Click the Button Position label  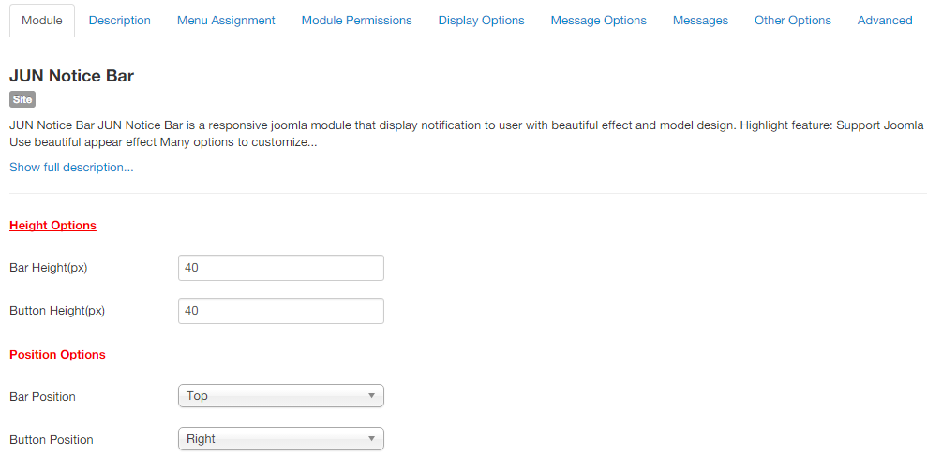tap(52, 440)
